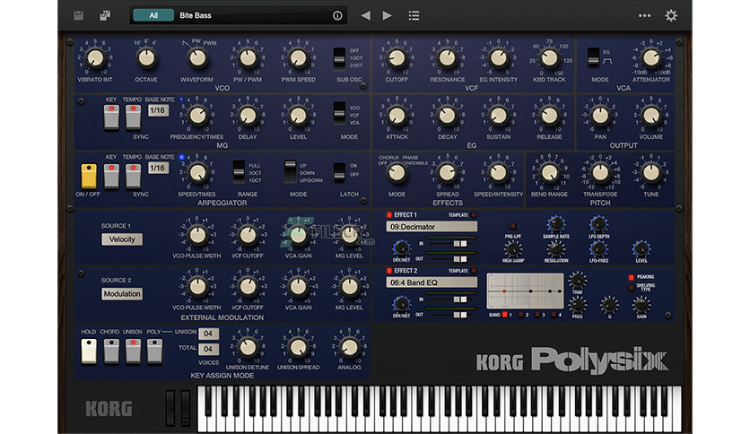Click the ATTENUATOR knob
The width and height of the screenshot is (750, 434).
tap(651, 58)
